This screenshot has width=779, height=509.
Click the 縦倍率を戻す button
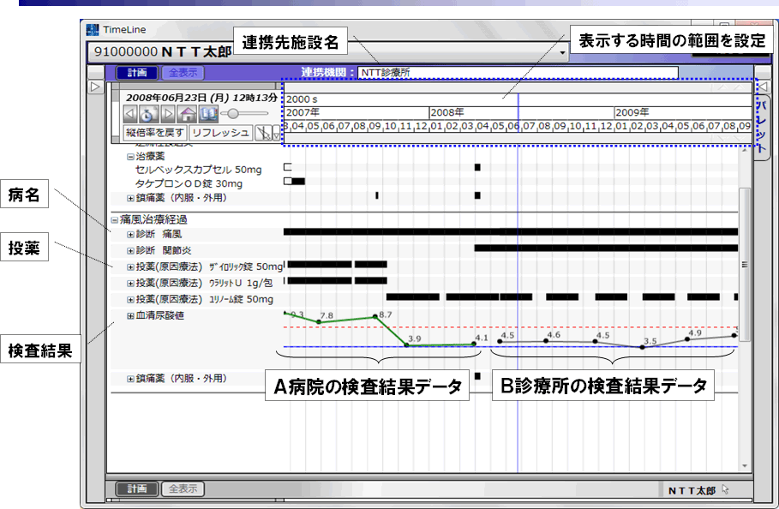coord(155,133)
